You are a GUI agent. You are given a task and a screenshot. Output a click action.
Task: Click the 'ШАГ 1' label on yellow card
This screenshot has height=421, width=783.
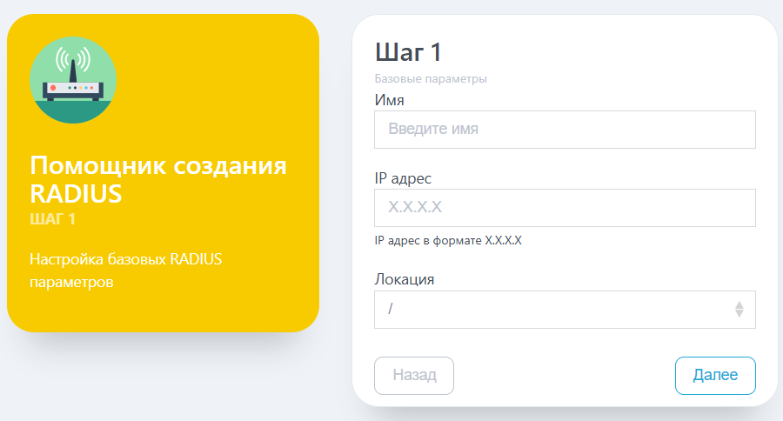(52, 219)
